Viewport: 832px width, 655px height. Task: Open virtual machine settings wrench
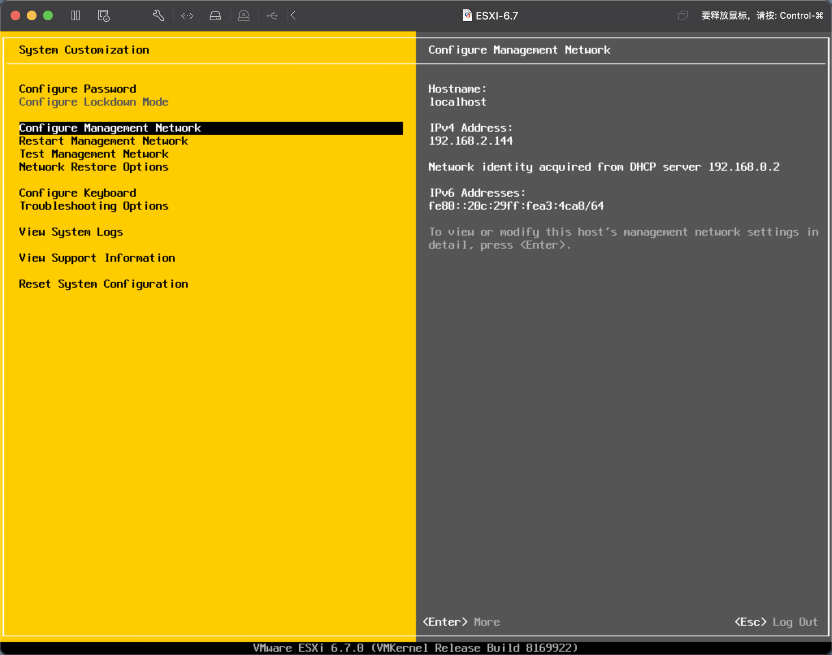tap(158, 16)
